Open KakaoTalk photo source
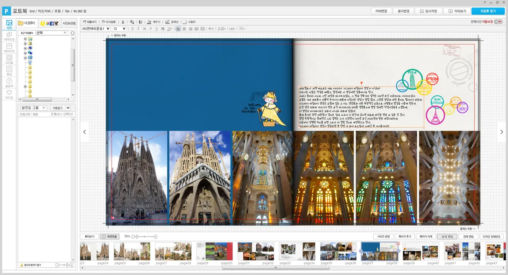Image resolution: width=508 pixels, height=275 pixels. (x=42, y=23)
